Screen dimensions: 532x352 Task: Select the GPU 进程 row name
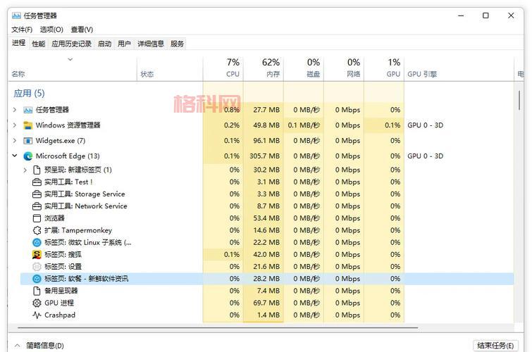[x=59, y=303]
